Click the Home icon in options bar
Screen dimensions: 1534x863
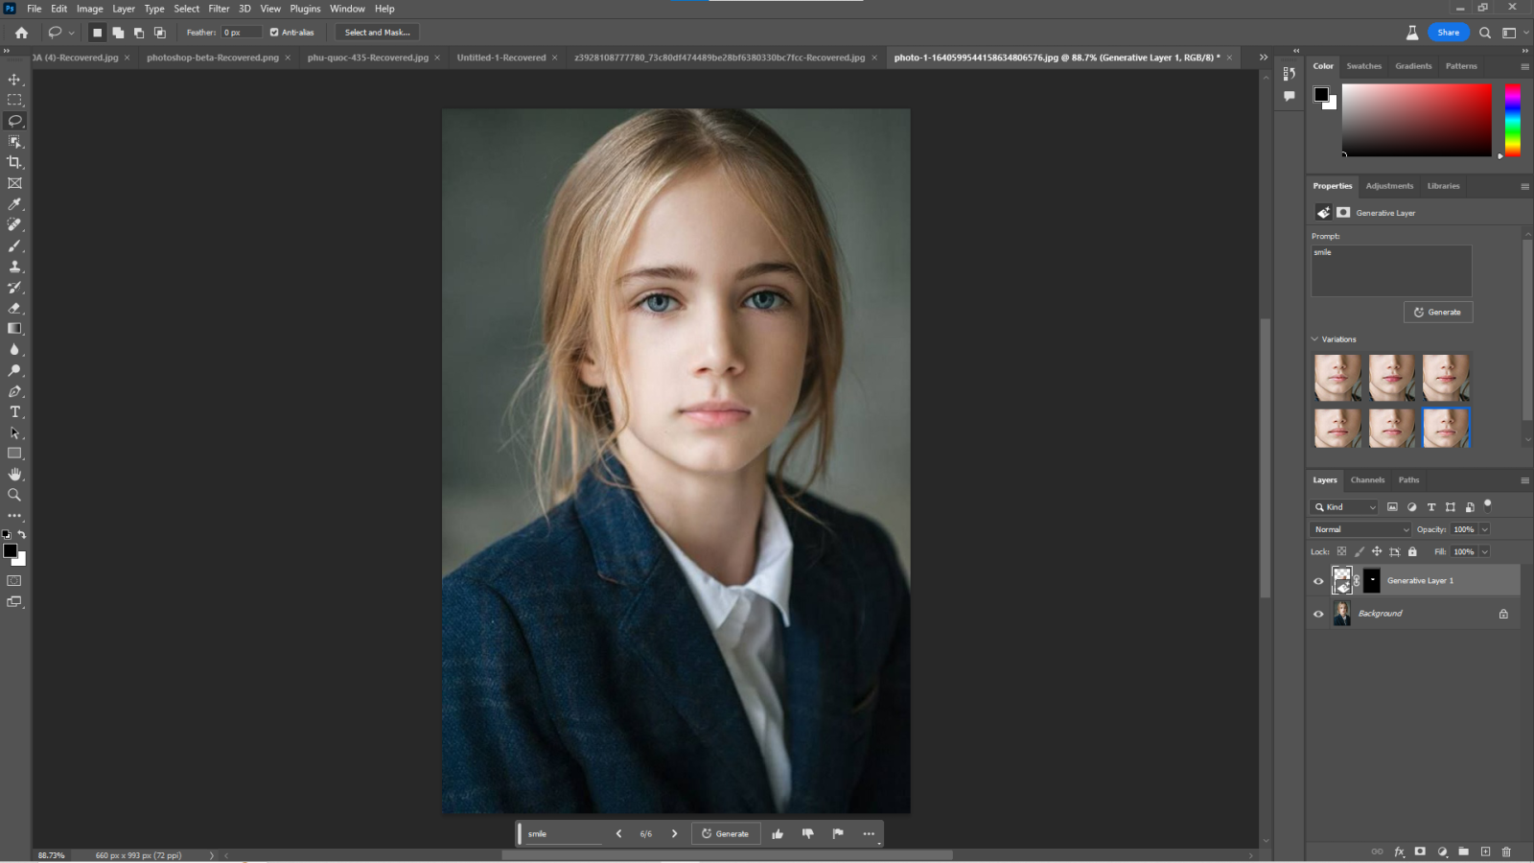click(x=21, y=33)
